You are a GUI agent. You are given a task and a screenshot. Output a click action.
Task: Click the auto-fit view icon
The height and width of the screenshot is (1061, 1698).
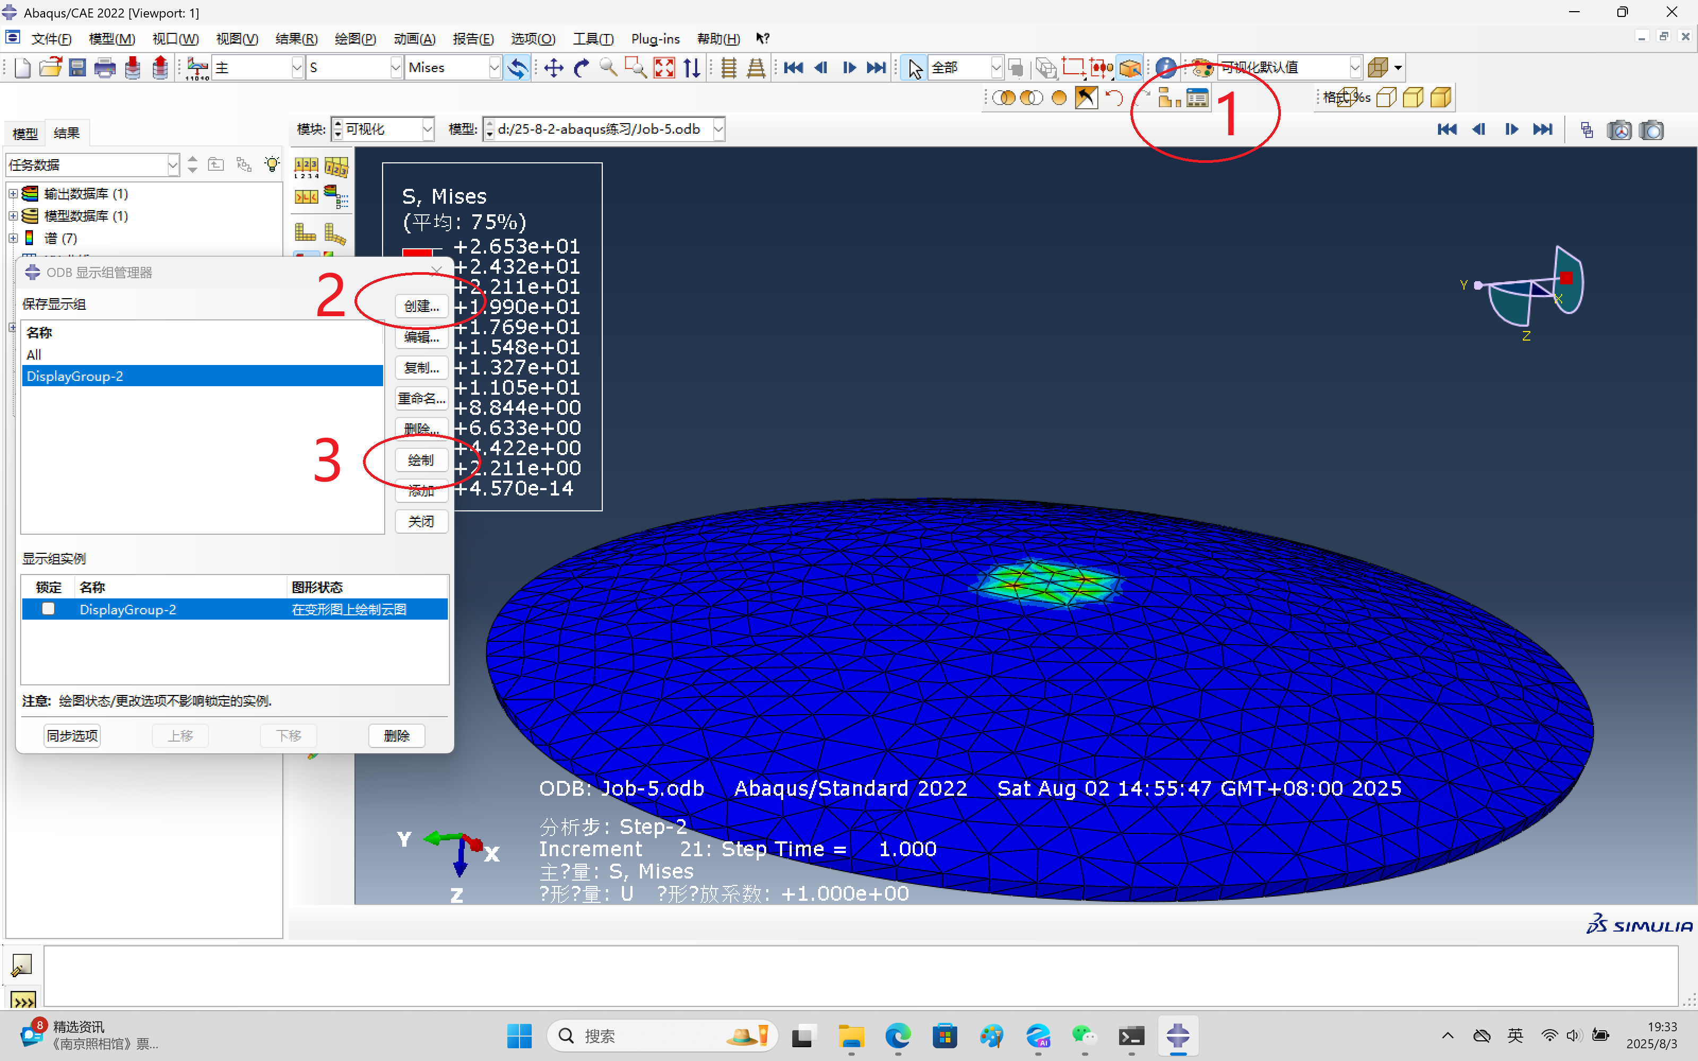pyautogui.click(x=664, y=68)
